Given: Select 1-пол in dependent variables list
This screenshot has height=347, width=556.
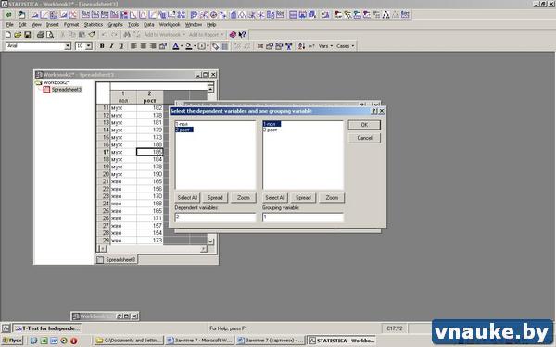Looking at the screenshot, I should coord(182,124).
